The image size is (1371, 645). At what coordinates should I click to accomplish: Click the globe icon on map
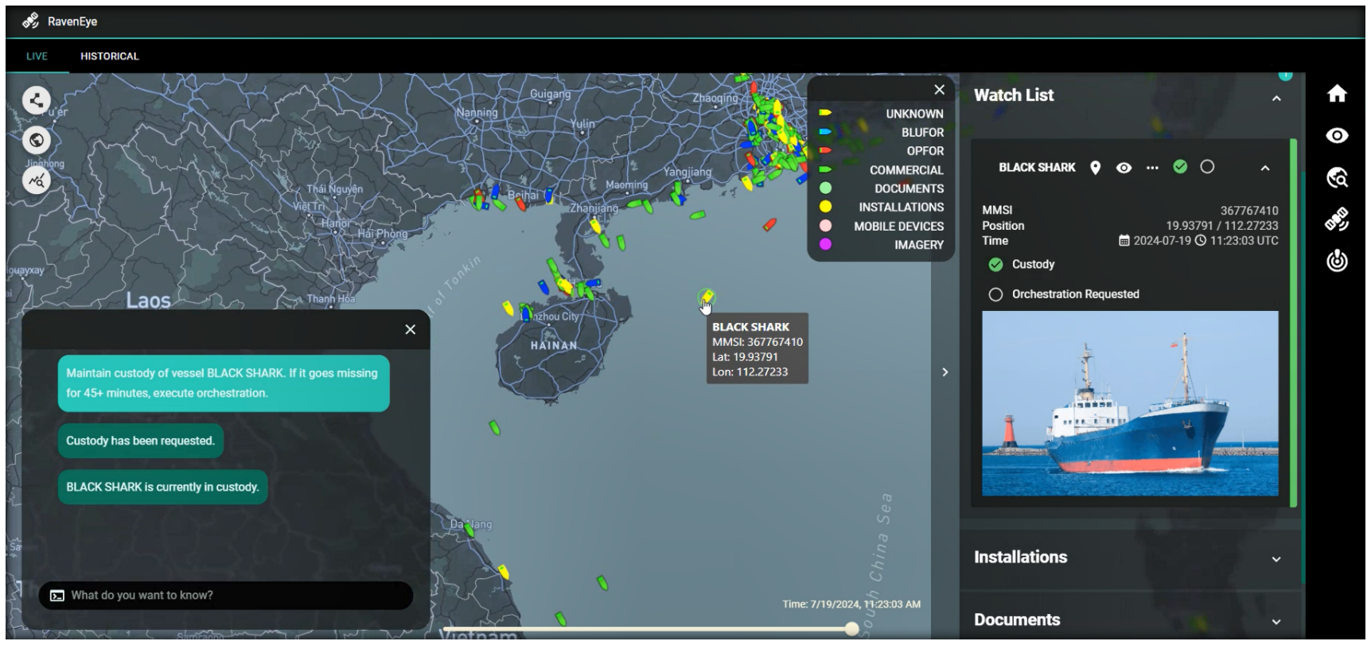pyautogui.click(x=36, y=141)
